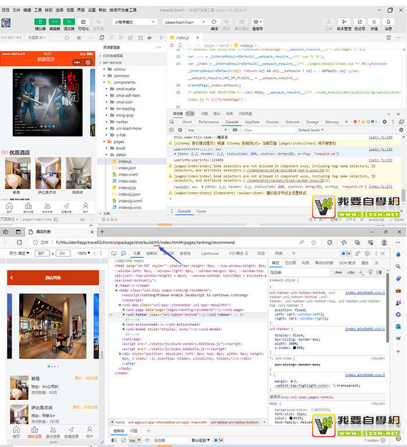Toggle :hov state in Edge styles pane

(x=338, y=272)
